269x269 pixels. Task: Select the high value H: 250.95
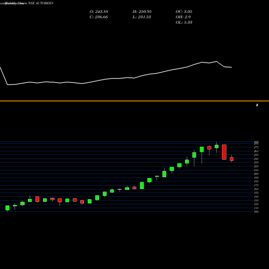pyautogui.click(x=142, y=11)
